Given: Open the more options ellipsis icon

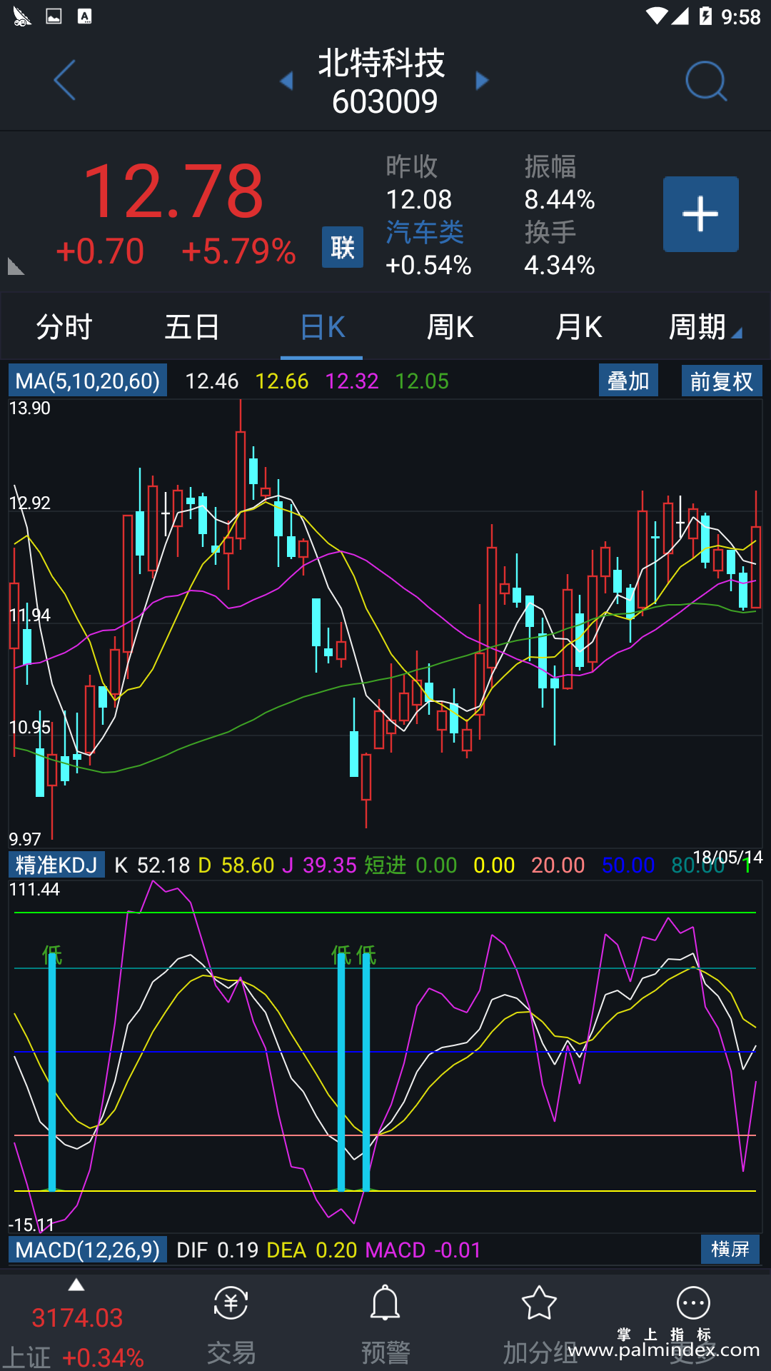Looking at the screenshot, I should pos(693,1304).
